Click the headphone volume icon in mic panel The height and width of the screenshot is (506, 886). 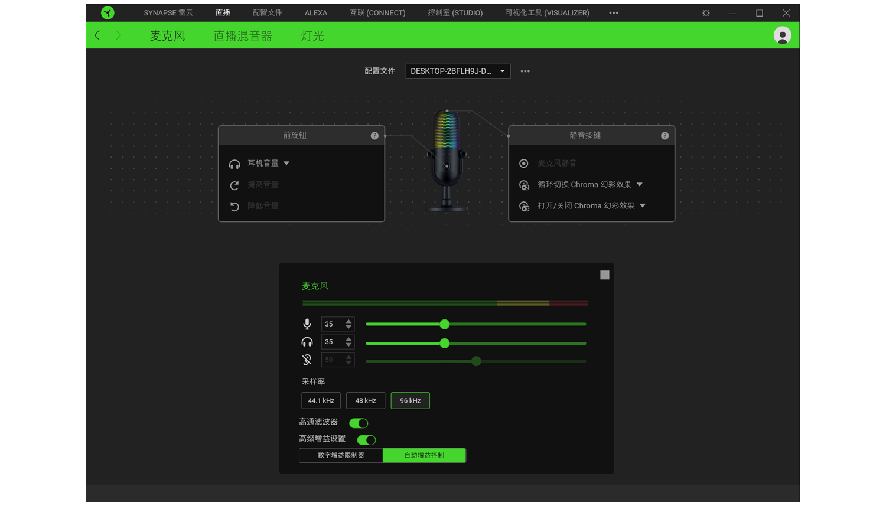[307, 342]
